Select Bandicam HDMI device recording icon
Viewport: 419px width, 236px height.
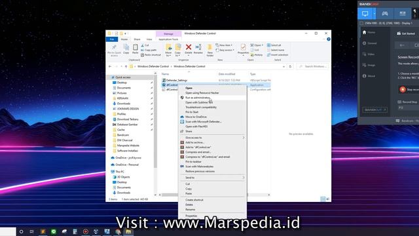tap(403, 13)
